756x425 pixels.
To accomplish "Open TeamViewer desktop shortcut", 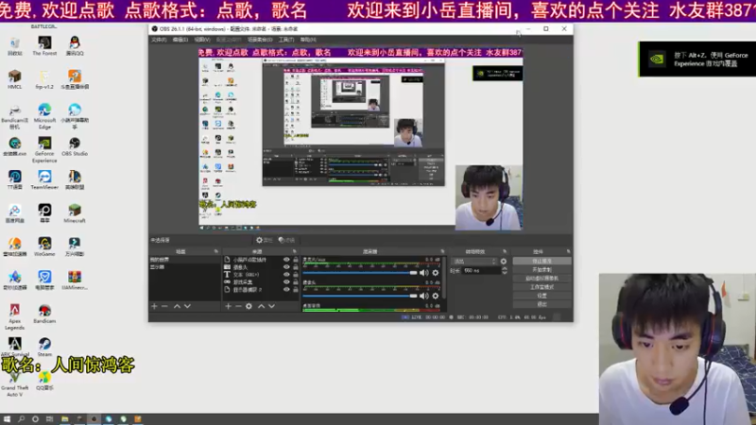I will click(x=44, y=179).
